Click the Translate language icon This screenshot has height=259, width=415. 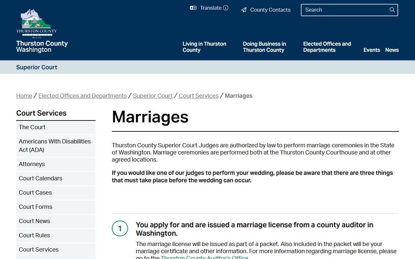(x=193, y=8)
